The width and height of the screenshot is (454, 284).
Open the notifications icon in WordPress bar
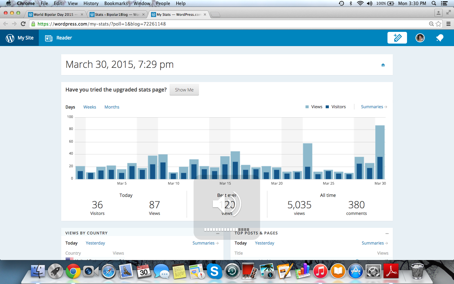[439, 38]
